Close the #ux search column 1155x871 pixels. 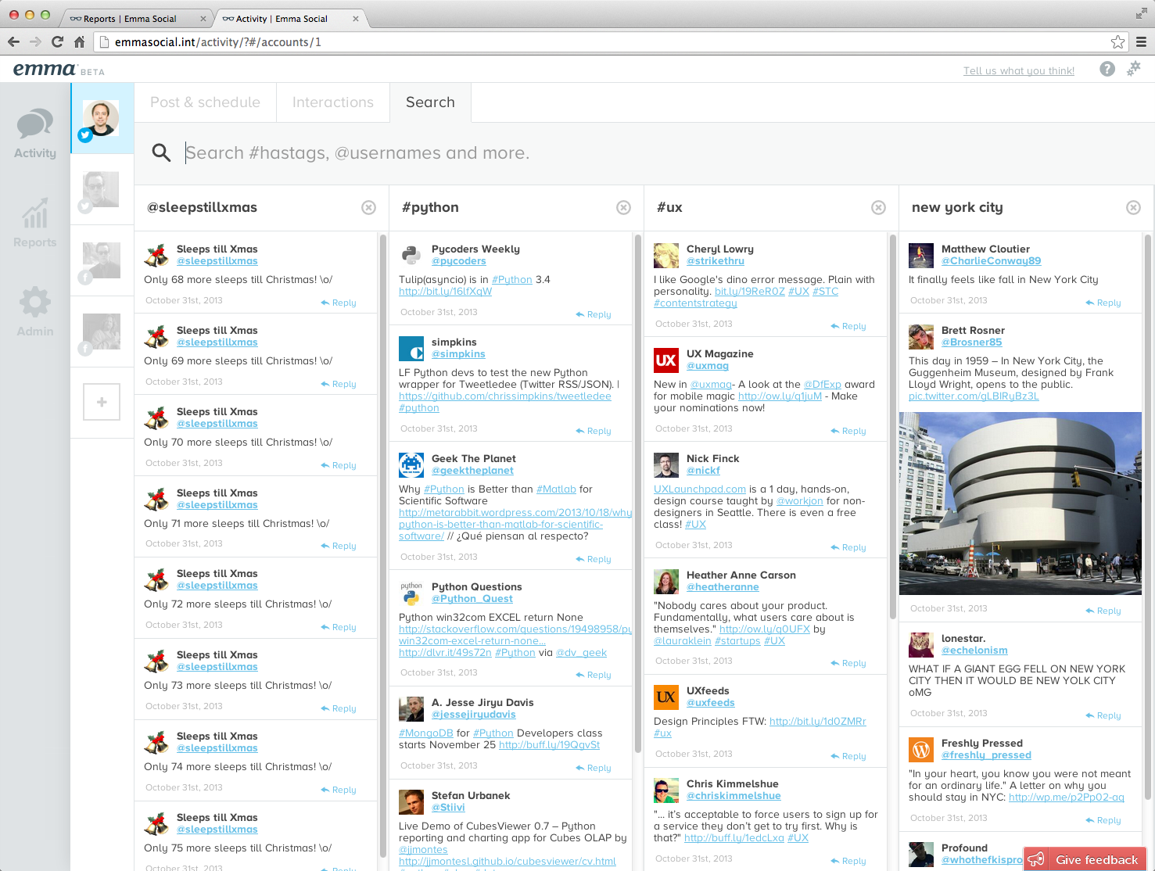point(878,207)
